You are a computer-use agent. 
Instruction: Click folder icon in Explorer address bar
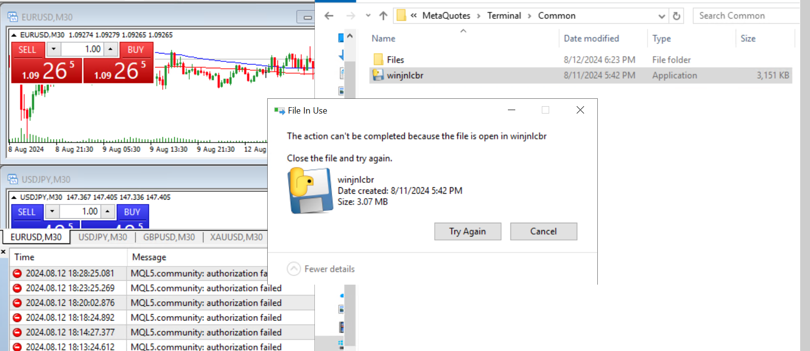[x=401, y=16]
